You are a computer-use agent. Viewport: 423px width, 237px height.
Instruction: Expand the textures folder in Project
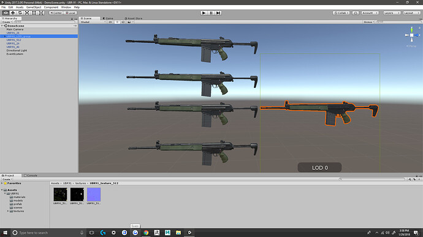click(8, 211)
